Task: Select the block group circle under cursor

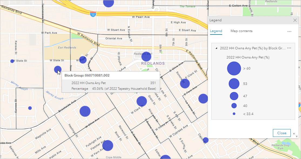Action: click(58, 70)
